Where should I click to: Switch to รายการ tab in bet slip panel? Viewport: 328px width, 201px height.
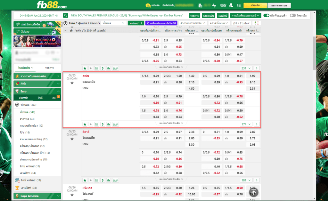coord(49,68)
